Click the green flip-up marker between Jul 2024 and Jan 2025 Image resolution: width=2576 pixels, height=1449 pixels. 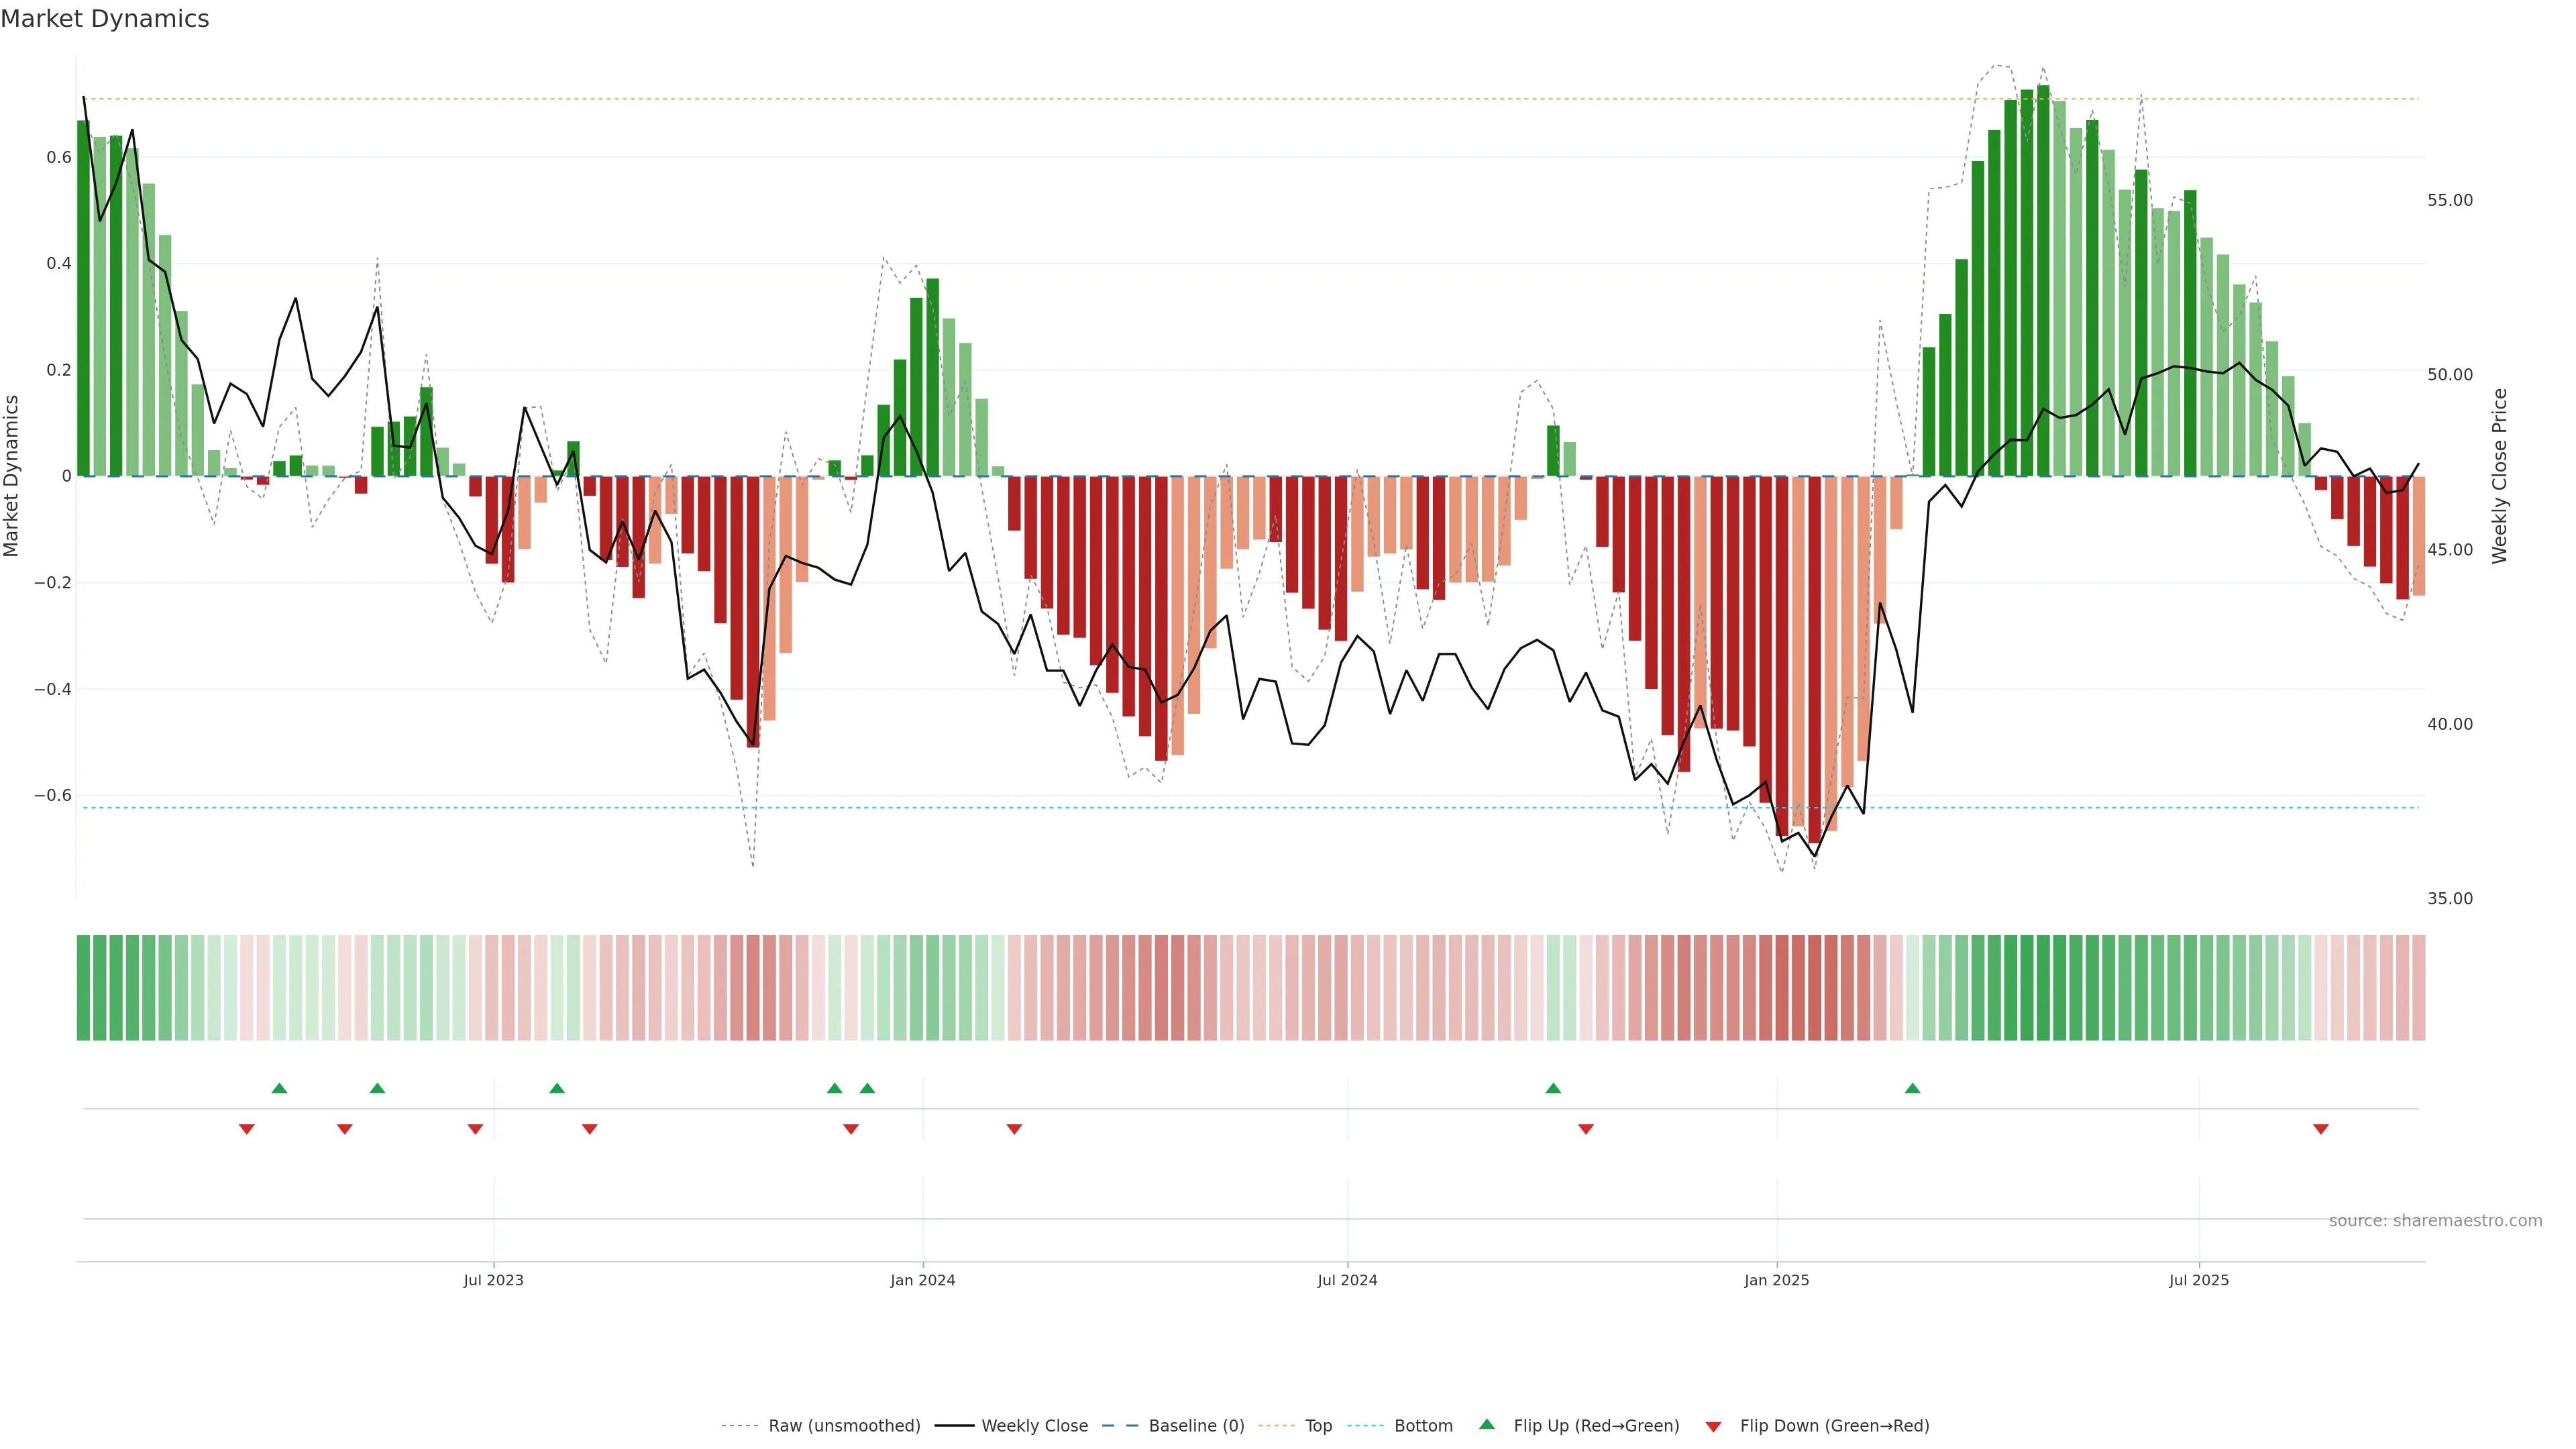pyautogui.click(x=1553, y=1088)
